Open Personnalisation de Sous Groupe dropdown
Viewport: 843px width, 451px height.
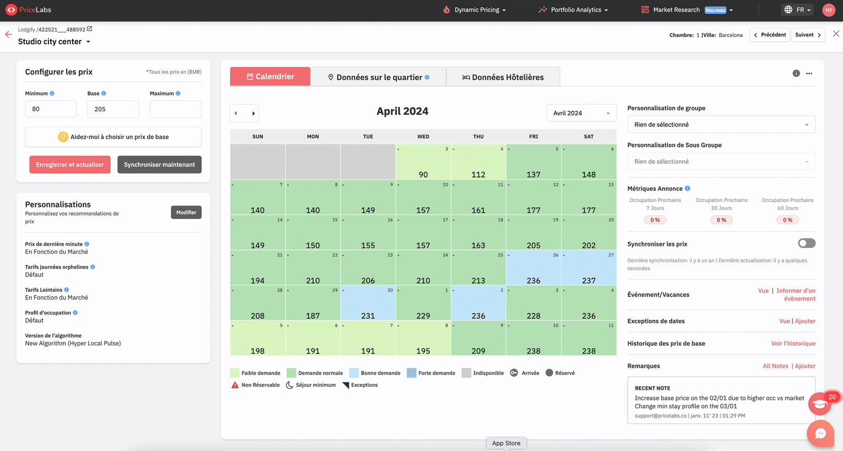[721, 161]
